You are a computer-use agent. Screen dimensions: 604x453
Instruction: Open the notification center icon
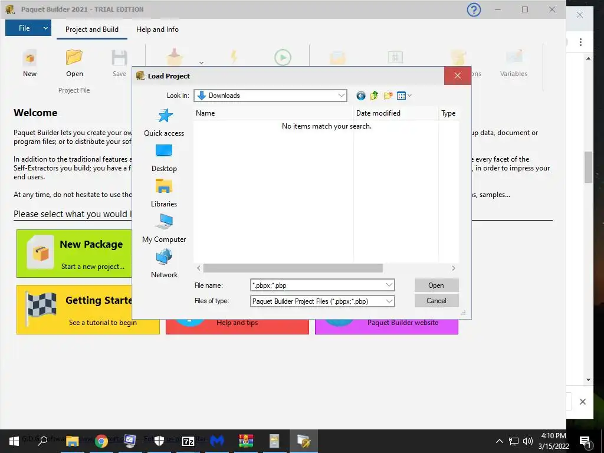(x=585, y=441)
